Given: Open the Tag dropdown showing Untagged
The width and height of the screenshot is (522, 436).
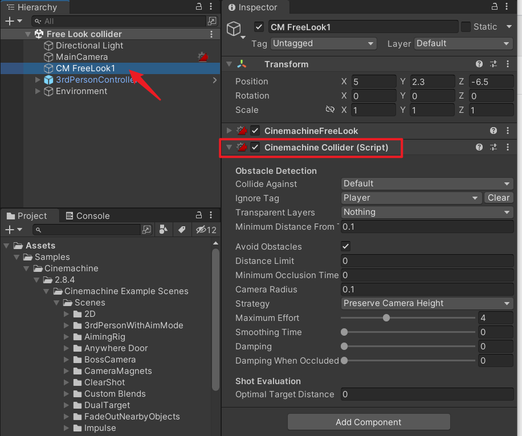Looking at the screenshot, I should click(x=323, y=43).
